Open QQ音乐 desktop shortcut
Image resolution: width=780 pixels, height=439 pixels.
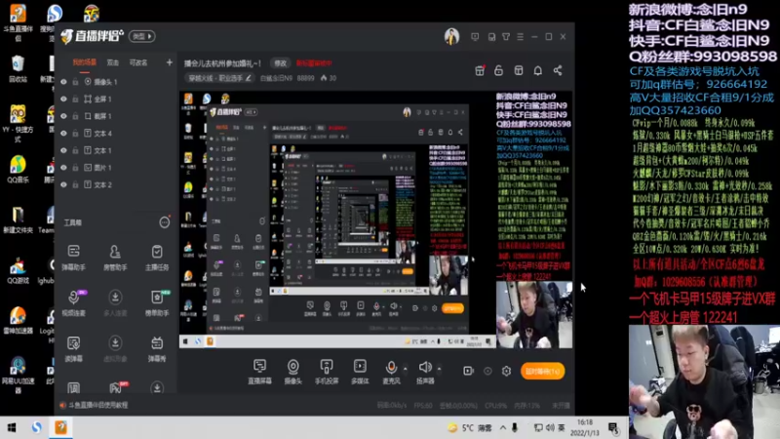click(x=18, y=169)
